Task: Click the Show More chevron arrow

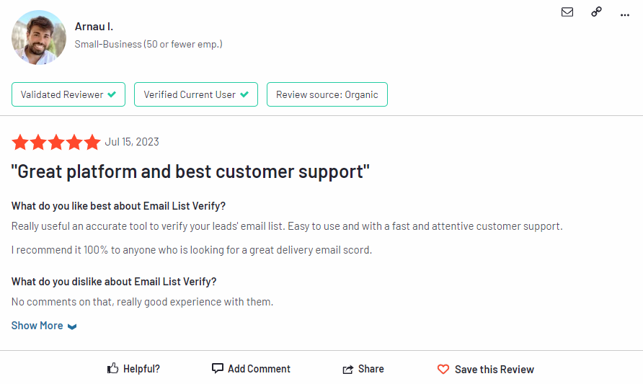Action: pos(72,326)
